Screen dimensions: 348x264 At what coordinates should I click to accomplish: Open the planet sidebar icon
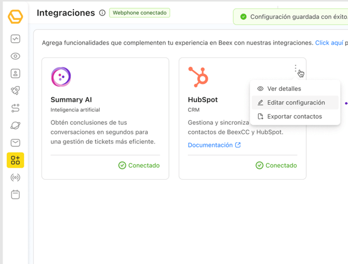16,126
